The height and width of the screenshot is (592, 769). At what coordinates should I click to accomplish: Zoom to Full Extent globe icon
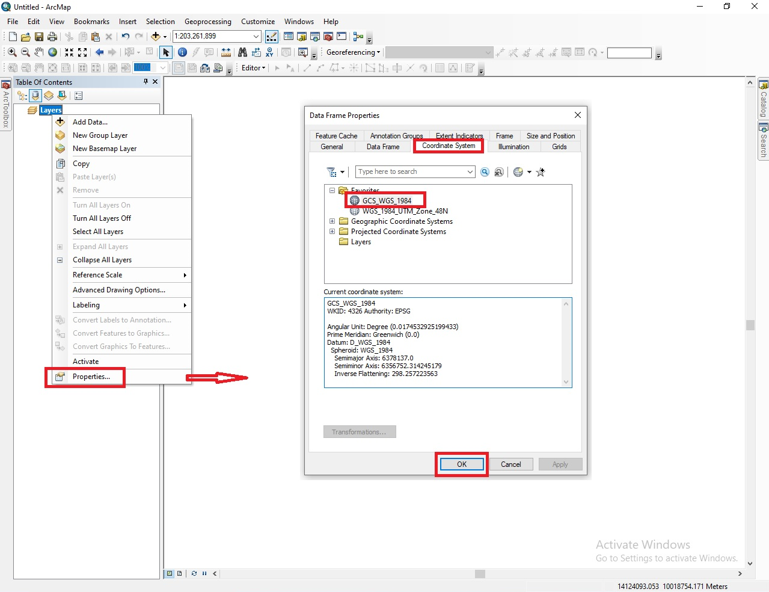[53, 52]
